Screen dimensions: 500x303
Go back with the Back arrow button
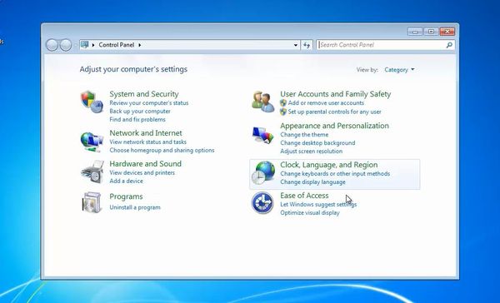point(52,45)
